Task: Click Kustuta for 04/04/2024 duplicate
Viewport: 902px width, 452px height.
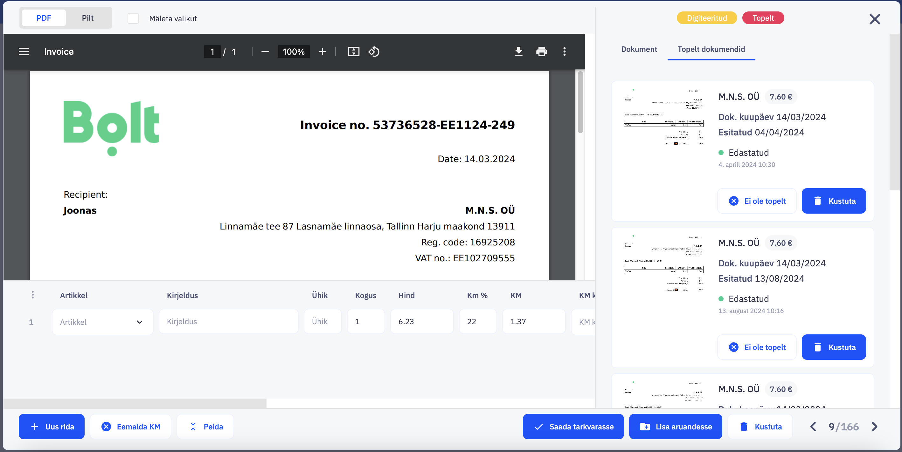Action: point(834,201)
